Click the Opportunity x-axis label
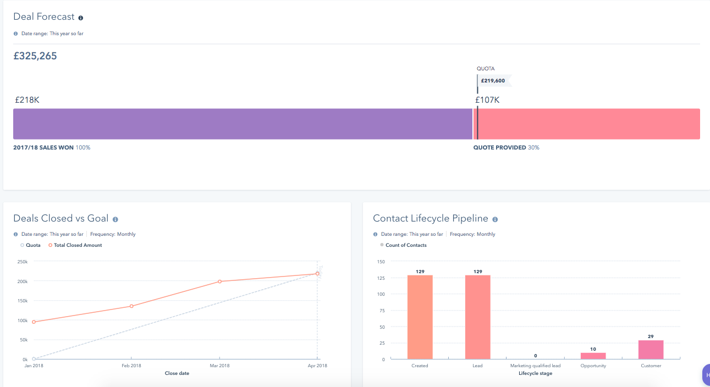Viewport: 710px width, 387px height. click(593, 366)
